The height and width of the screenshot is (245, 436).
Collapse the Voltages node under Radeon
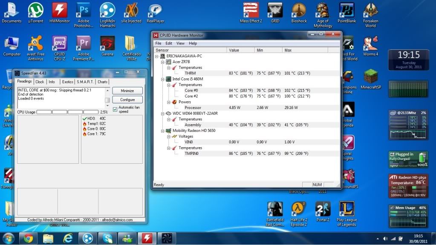(168, 137)
